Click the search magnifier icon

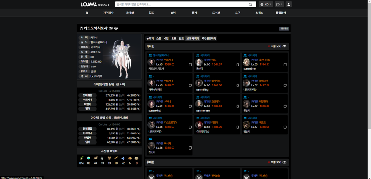[250, 4]
